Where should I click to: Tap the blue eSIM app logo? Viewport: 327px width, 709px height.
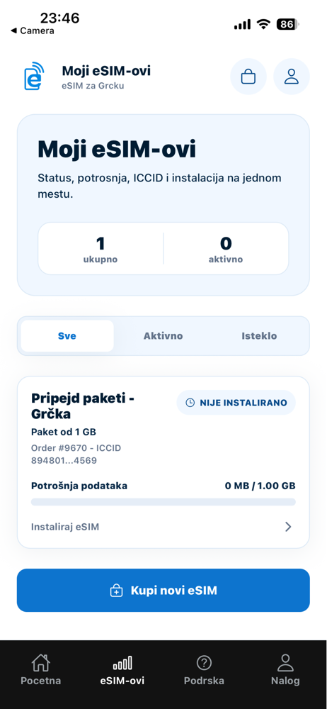coord(34,77)
